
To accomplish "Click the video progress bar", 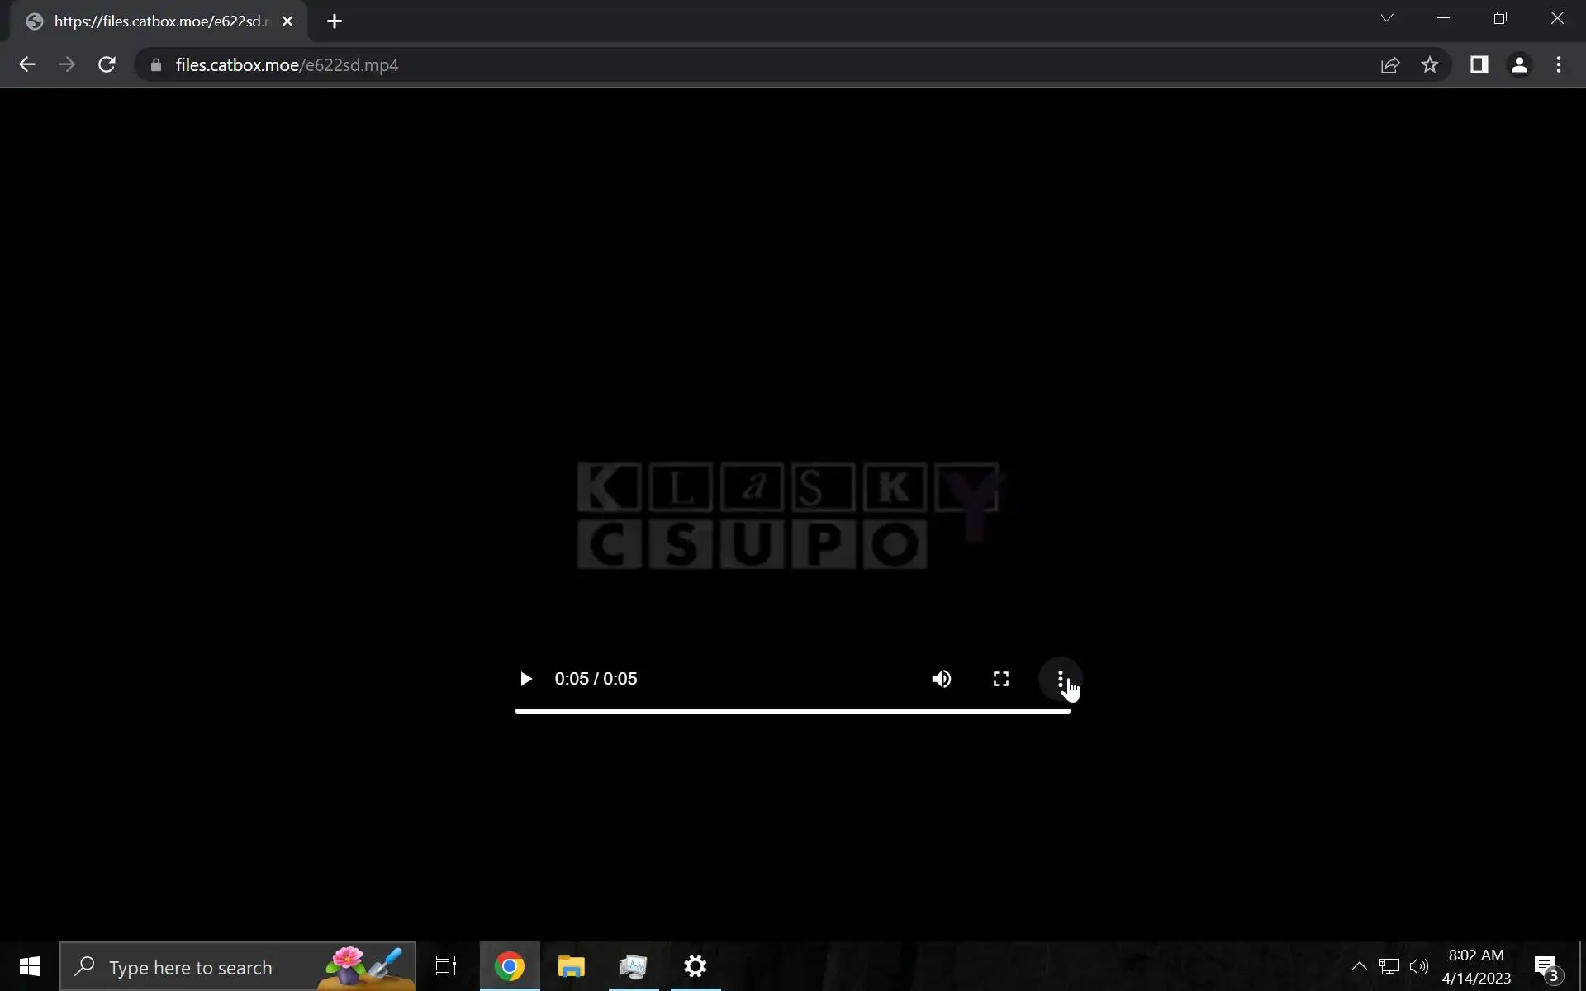I will (x=792, y=710).
